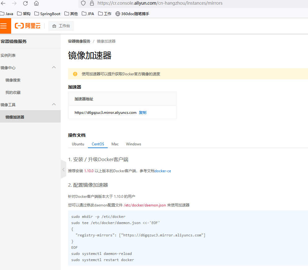Click the sudo tee daemon.json line

(115, 223)
